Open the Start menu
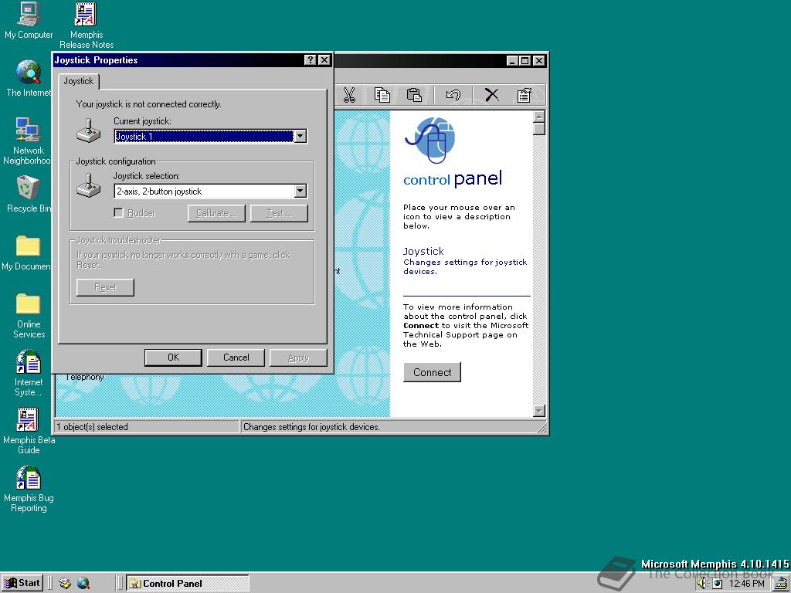791x593 pixels. tap(22, 584)
